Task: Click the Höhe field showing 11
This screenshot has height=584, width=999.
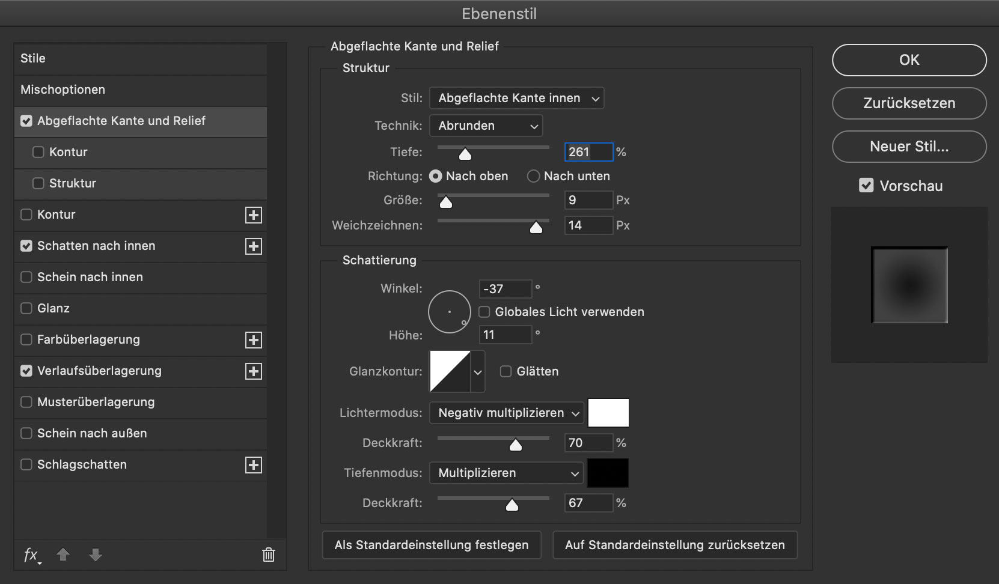Action: pos(506,335)
